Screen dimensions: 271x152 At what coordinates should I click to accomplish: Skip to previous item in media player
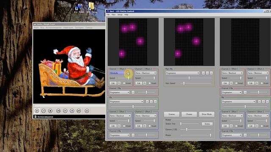[58, 111]
